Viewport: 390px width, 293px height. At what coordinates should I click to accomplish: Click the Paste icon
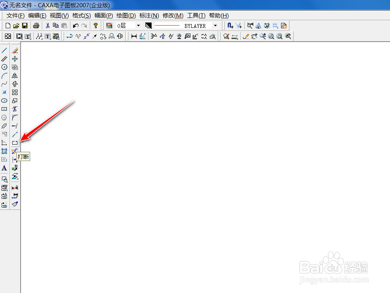64,26
